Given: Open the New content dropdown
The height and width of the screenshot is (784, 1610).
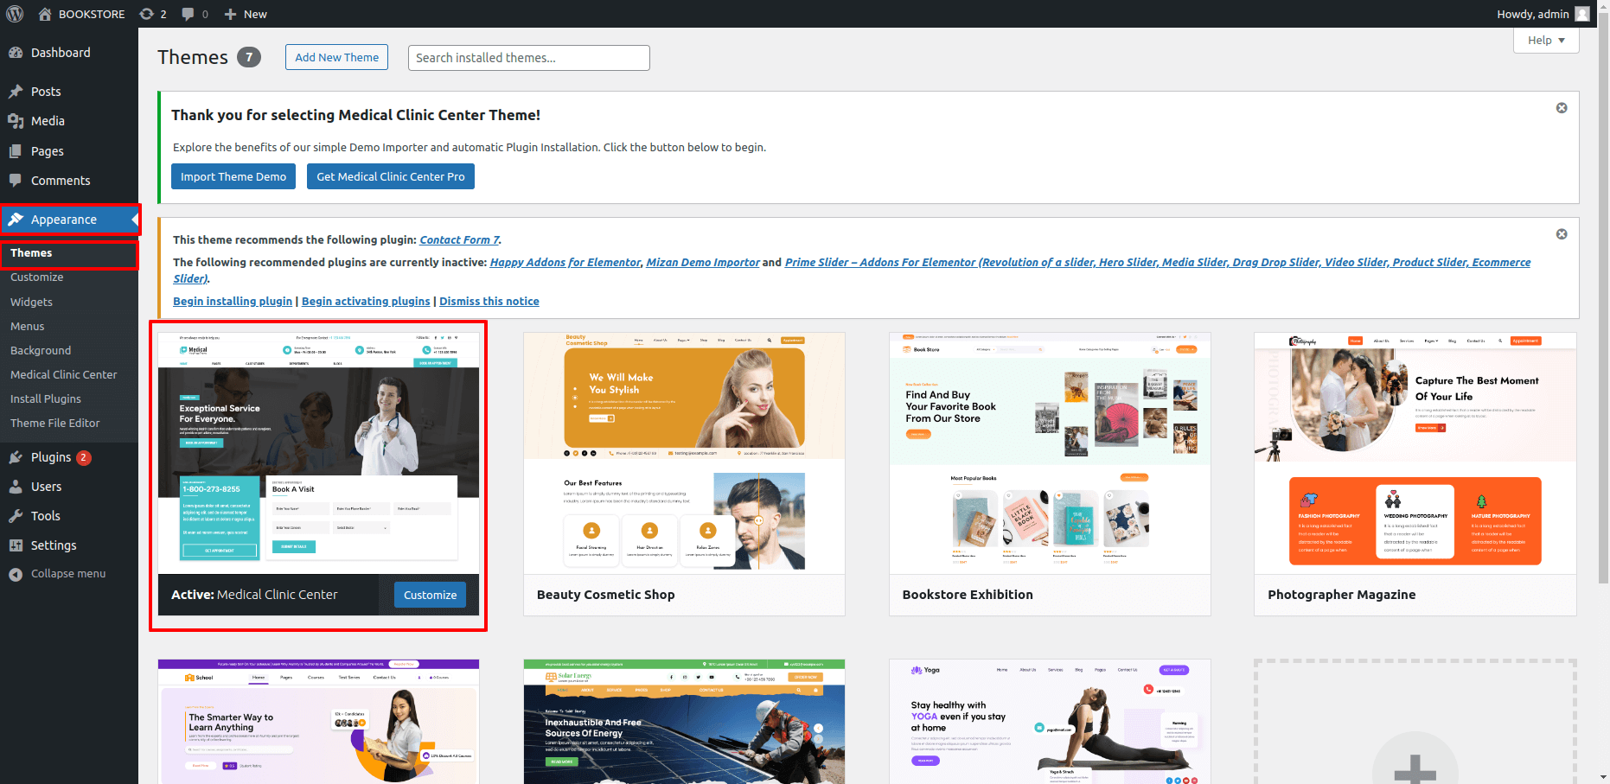Looking at the screenshot, I should coord(246,14).
